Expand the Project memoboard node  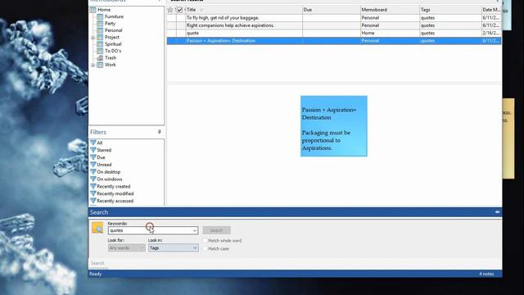[x=93, y=38]
